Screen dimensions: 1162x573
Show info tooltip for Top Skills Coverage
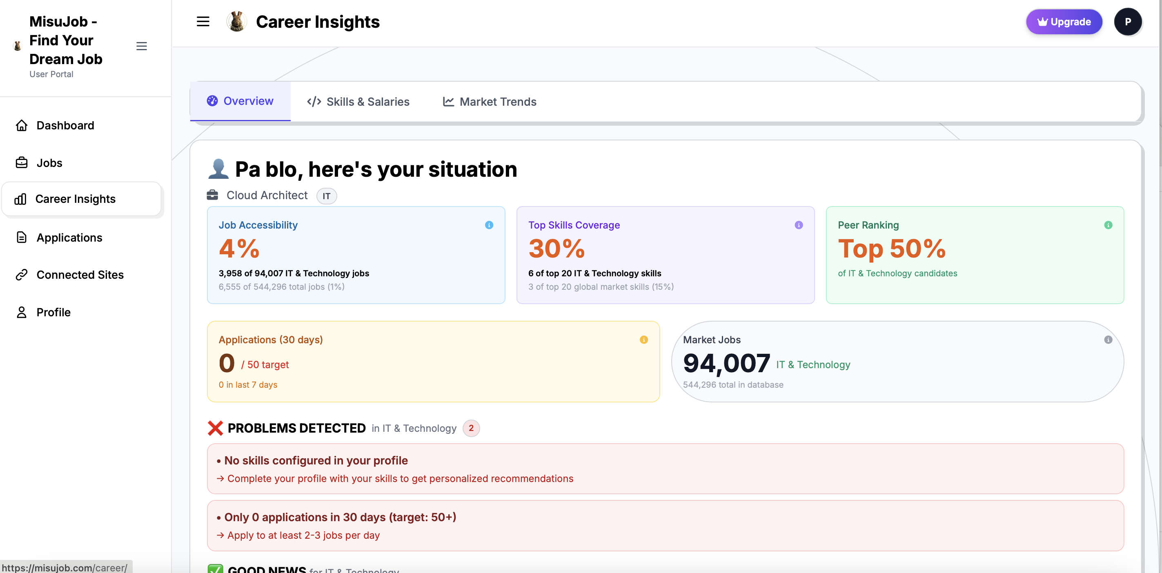(799, 224)
